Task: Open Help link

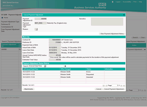Action: click(x=140, y=2)
